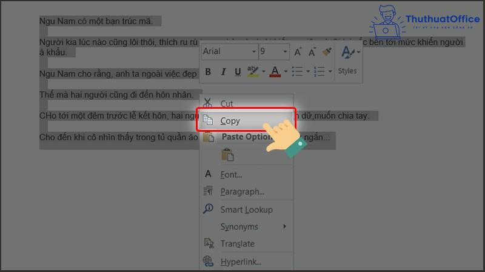Click the line "Thế mà hai người cũng đi đến hôn nhân."
The width and height of the screenshot is (485, 272).
pyautogui.click(x=116, y=95)
